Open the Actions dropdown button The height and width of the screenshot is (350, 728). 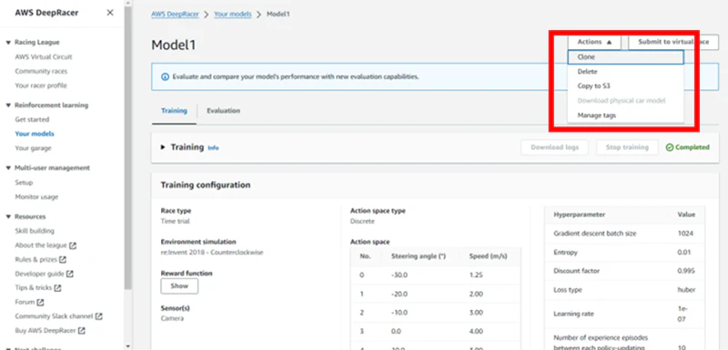[x=594, y=42]
